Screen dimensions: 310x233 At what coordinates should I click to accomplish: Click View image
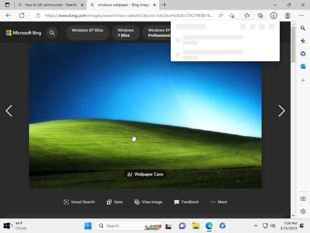coord(148,202)
